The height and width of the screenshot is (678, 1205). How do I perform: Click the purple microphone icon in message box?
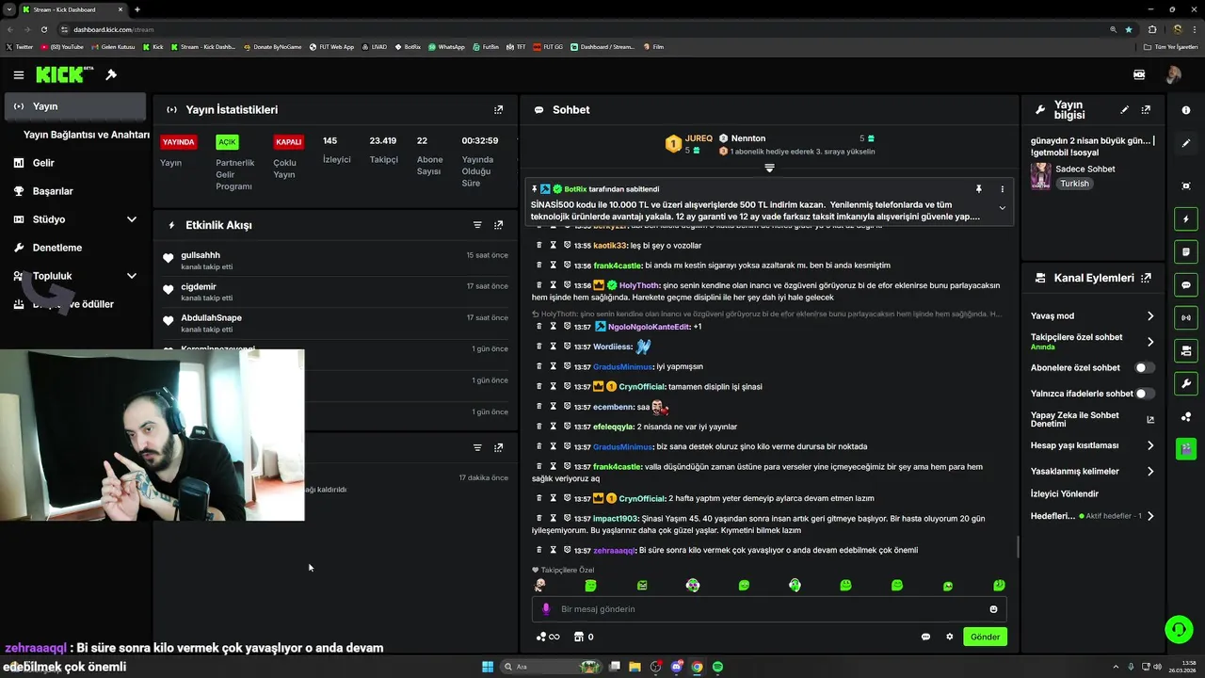pyautogui.click(x=546, y=609)
